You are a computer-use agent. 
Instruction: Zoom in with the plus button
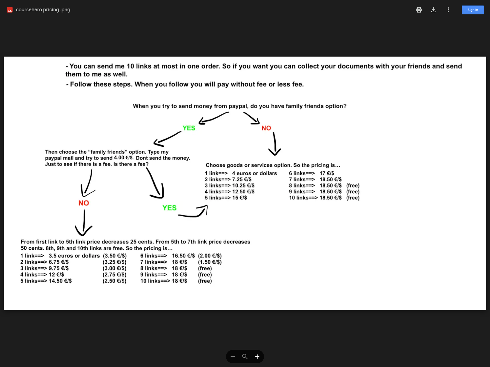click(257, 357)
